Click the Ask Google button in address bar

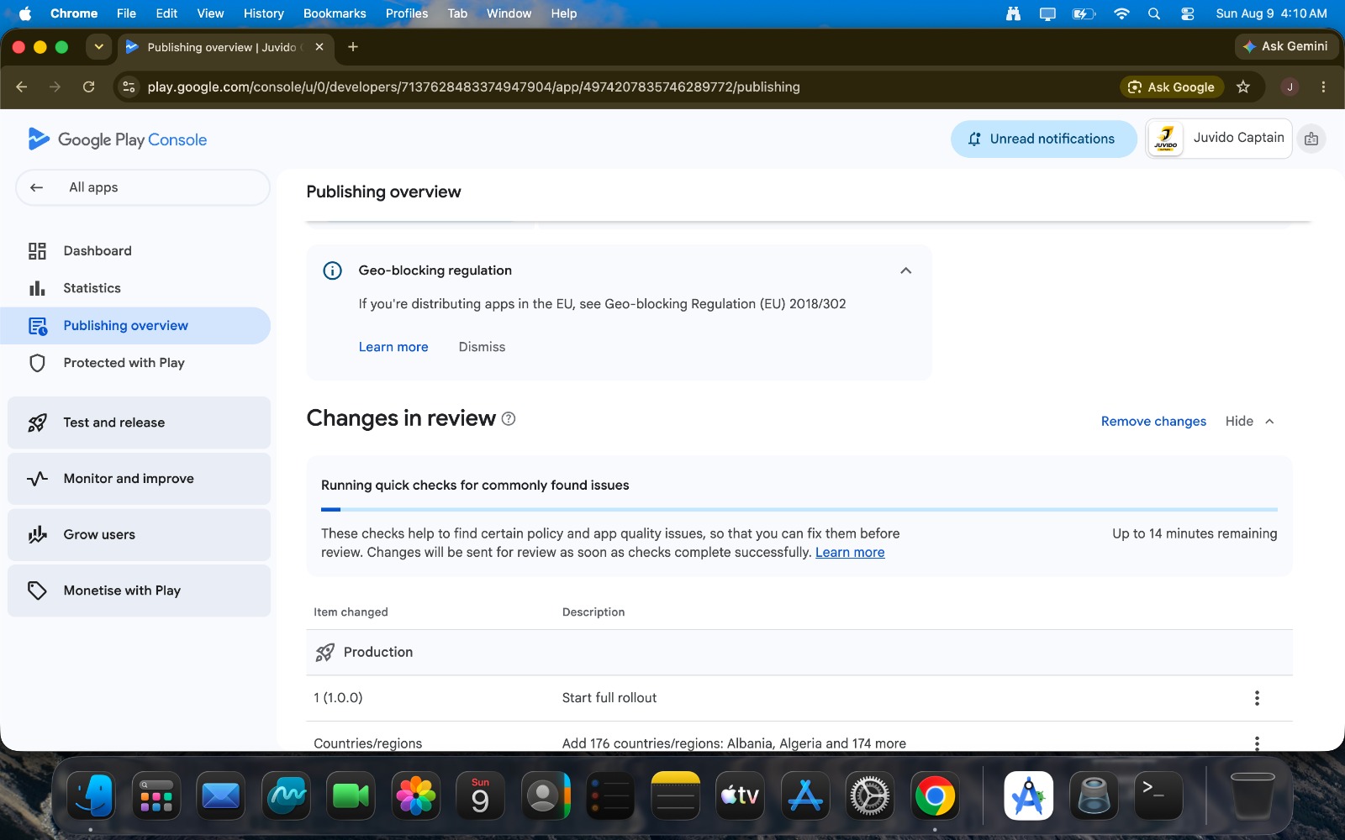pos(1173,87)
